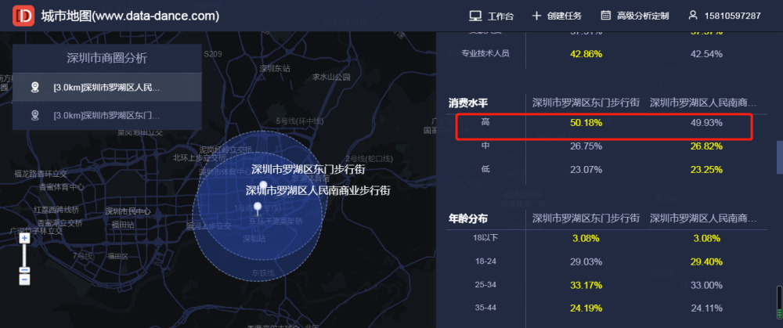Click the value 24.19% in 35-44 row

coord(586,308)
